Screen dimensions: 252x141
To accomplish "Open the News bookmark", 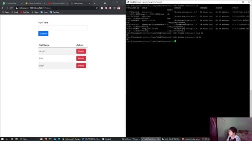I will coord(44,12).
